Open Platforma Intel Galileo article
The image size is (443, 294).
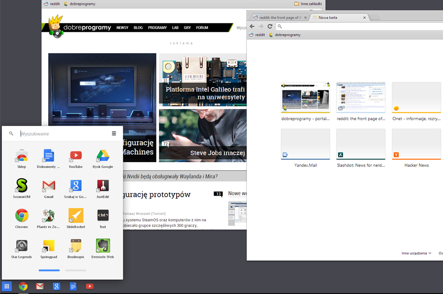pos(203,80)
